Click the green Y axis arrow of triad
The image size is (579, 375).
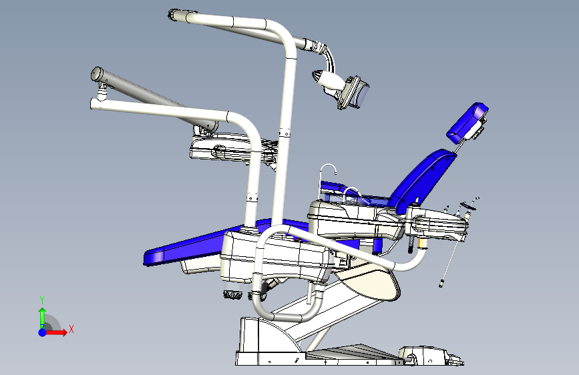point(43,318)
